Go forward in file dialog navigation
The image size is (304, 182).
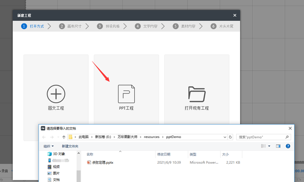click(x=52, y=137)
